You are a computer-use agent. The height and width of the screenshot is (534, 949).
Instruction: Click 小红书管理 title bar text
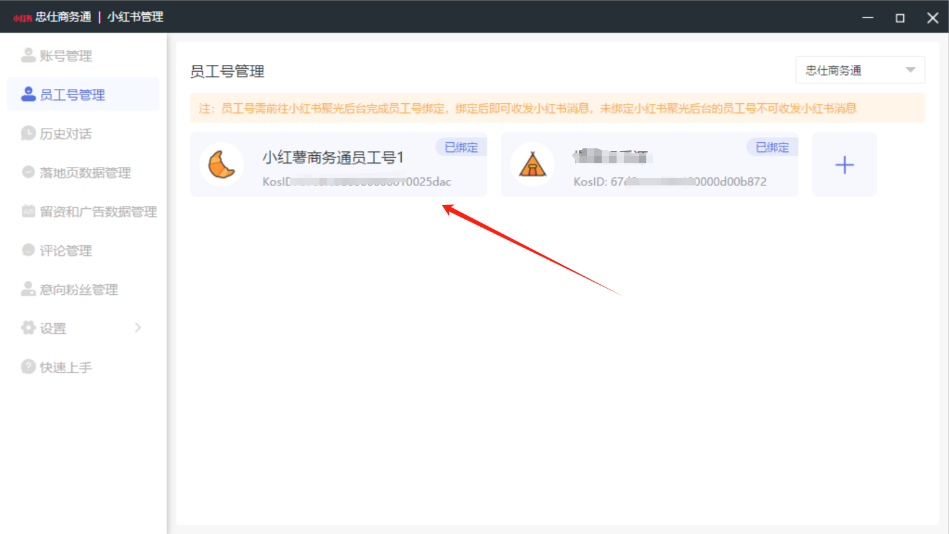135,17
